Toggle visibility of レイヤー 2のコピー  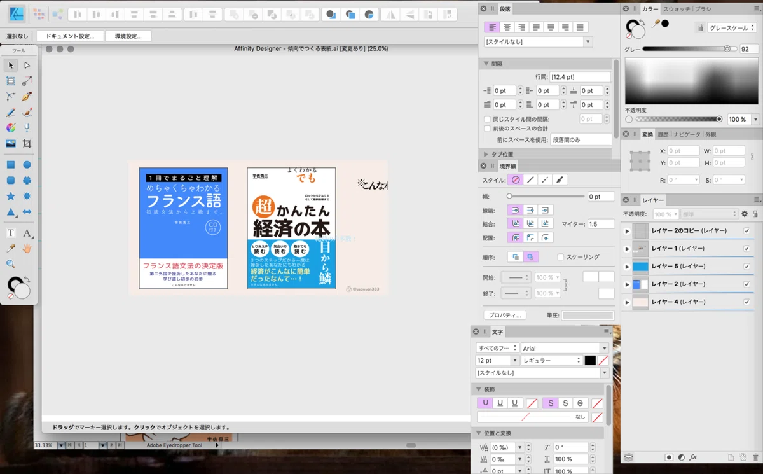pyautogui.click(x=747, y=231)
